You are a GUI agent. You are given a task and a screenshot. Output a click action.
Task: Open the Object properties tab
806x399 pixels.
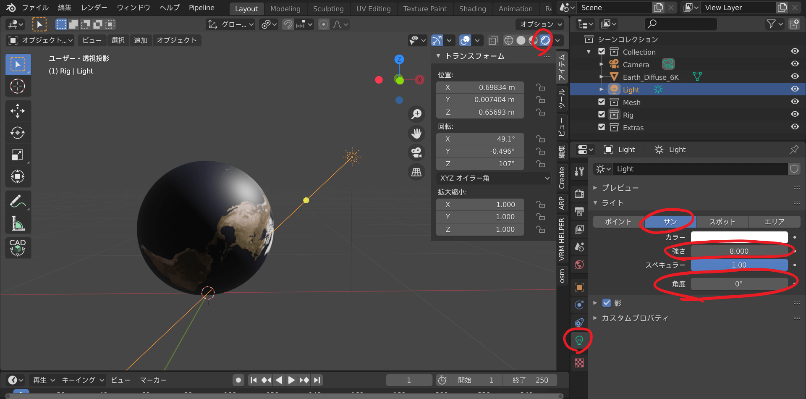[579, 287]
